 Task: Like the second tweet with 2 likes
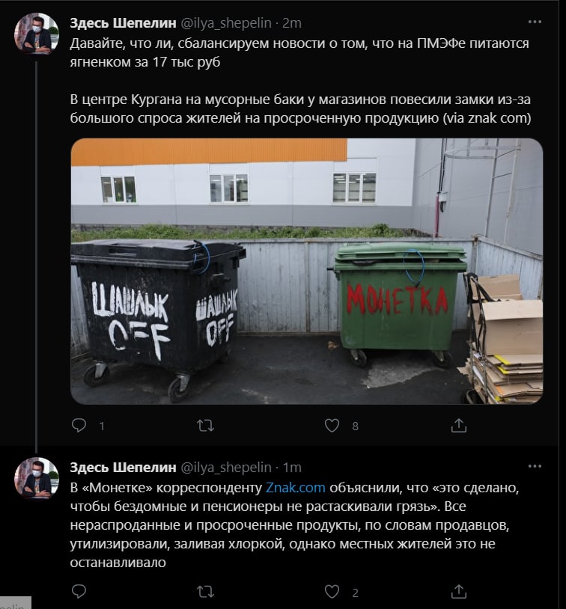[x=332, y=592]
